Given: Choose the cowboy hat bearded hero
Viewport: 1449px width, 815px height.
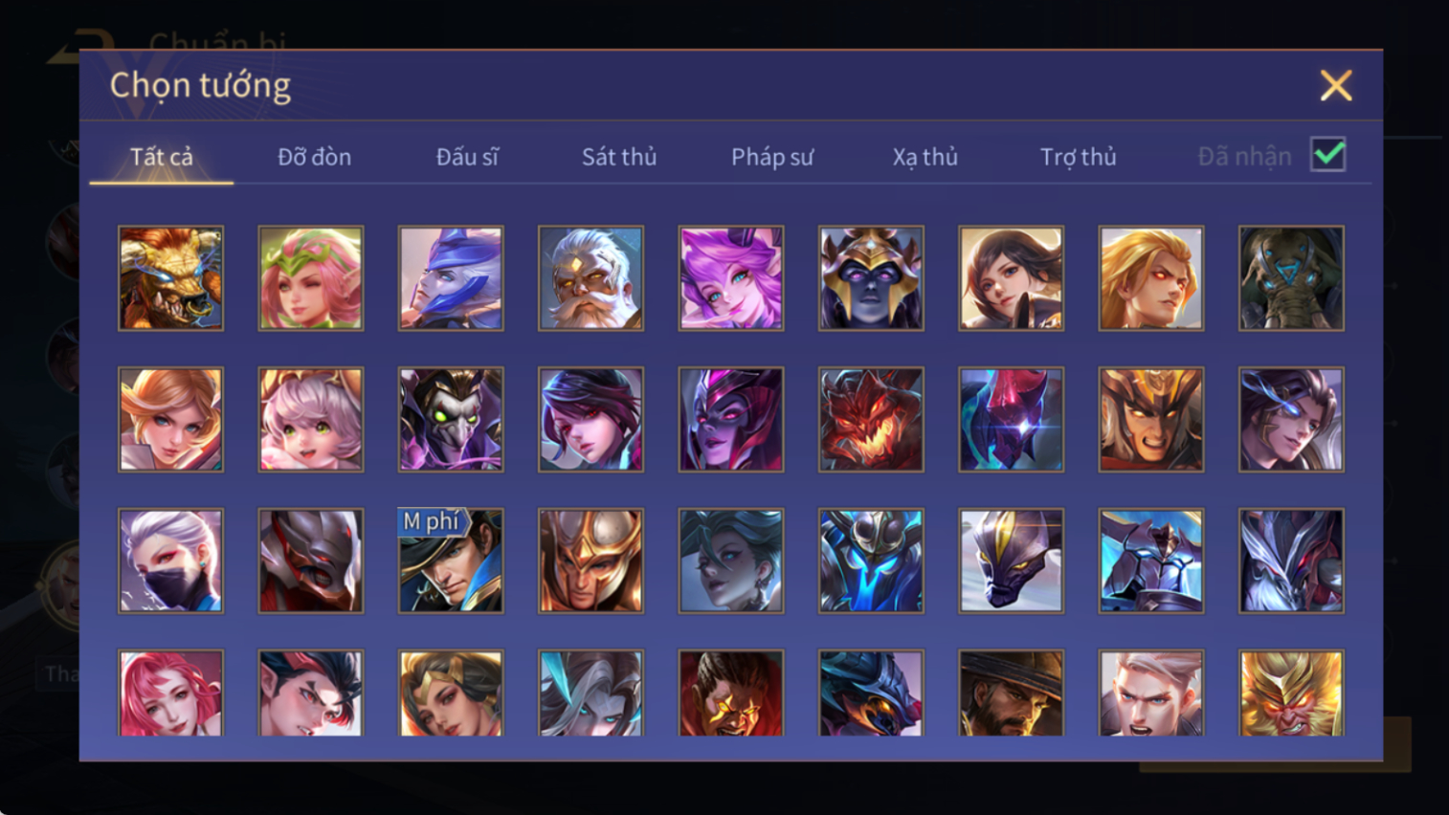Looking at the screenshot, I should pyautogui.click(x=1011, y=694).
